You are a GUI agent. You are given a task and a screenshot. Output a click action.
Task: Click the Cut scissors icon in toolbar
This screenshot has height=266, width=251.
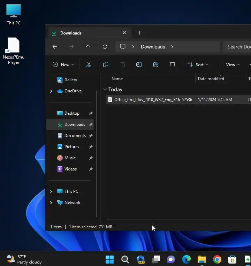point(89,64)
